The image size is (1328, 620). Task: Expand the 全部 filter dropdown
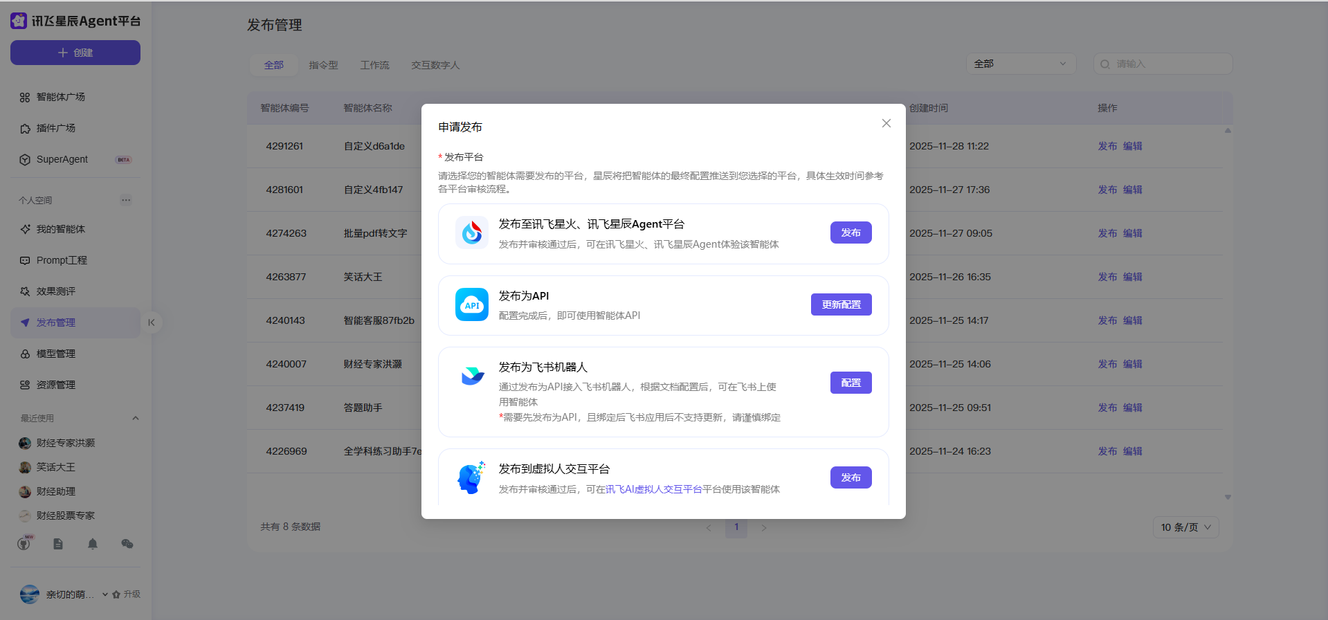coord(1021,64)
